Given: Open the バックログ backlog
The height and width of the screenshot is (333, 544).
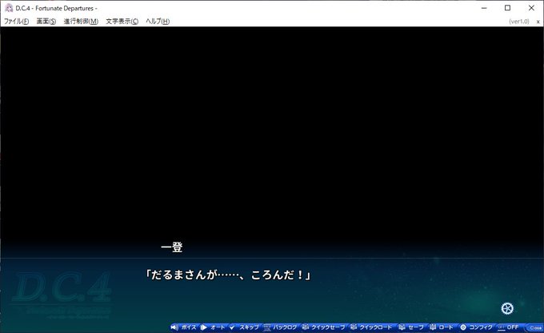Looking at the screenshot, I should [x=280, y=327].
